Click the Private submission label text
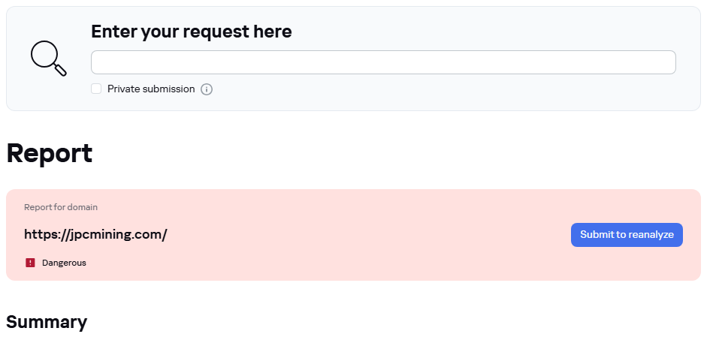 (x=151, y=89)
